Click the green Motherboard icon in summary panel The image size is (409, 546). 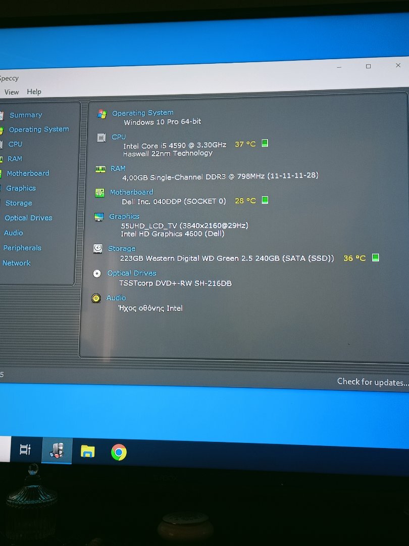pyautogui.click(x=100, y=193)
